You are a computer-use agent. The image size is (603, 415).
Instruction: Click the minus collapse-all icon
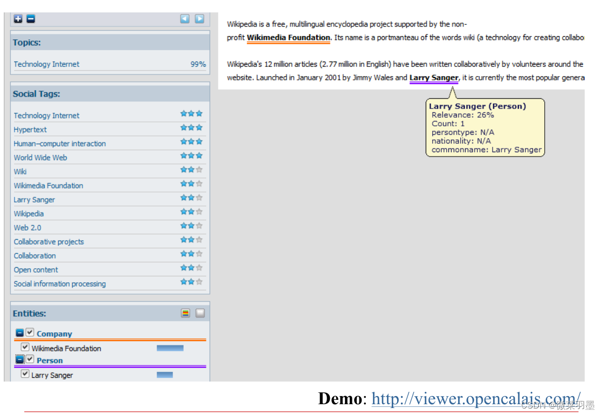[31, 19]
